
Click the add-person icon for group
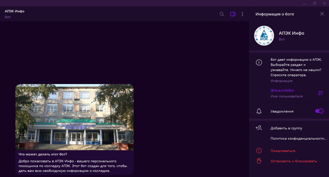[x=259, y=128]
